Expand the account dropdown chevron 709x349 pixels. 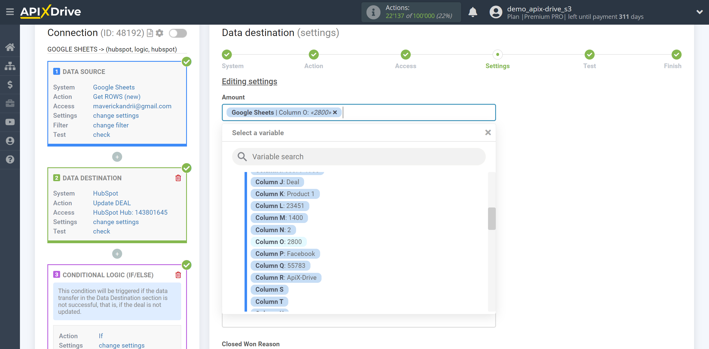coord(700,12)
